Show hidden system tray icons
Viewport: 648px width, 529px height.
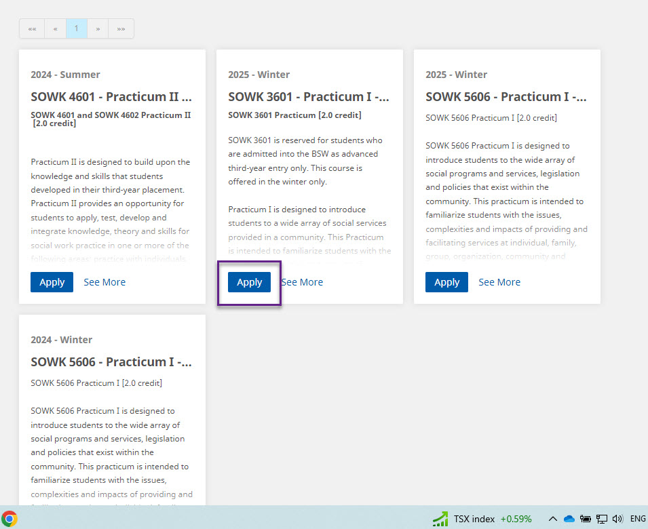[552, 519]
